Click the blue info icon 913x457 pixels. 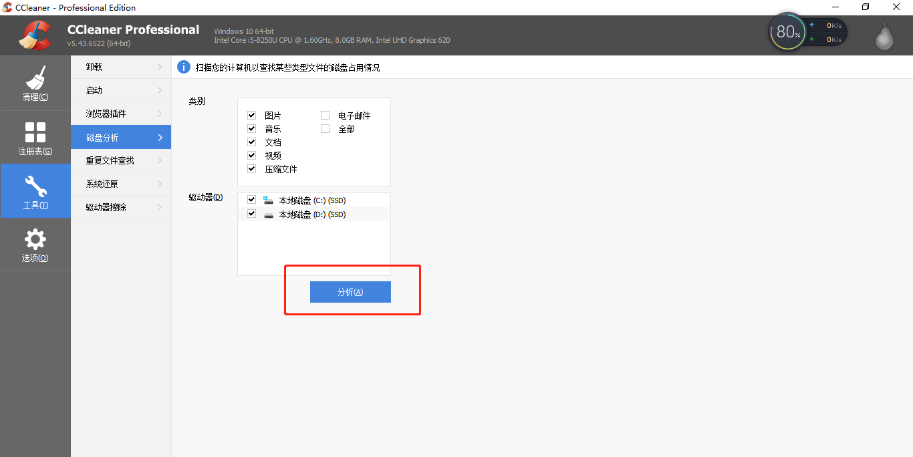tap(184, 67)
